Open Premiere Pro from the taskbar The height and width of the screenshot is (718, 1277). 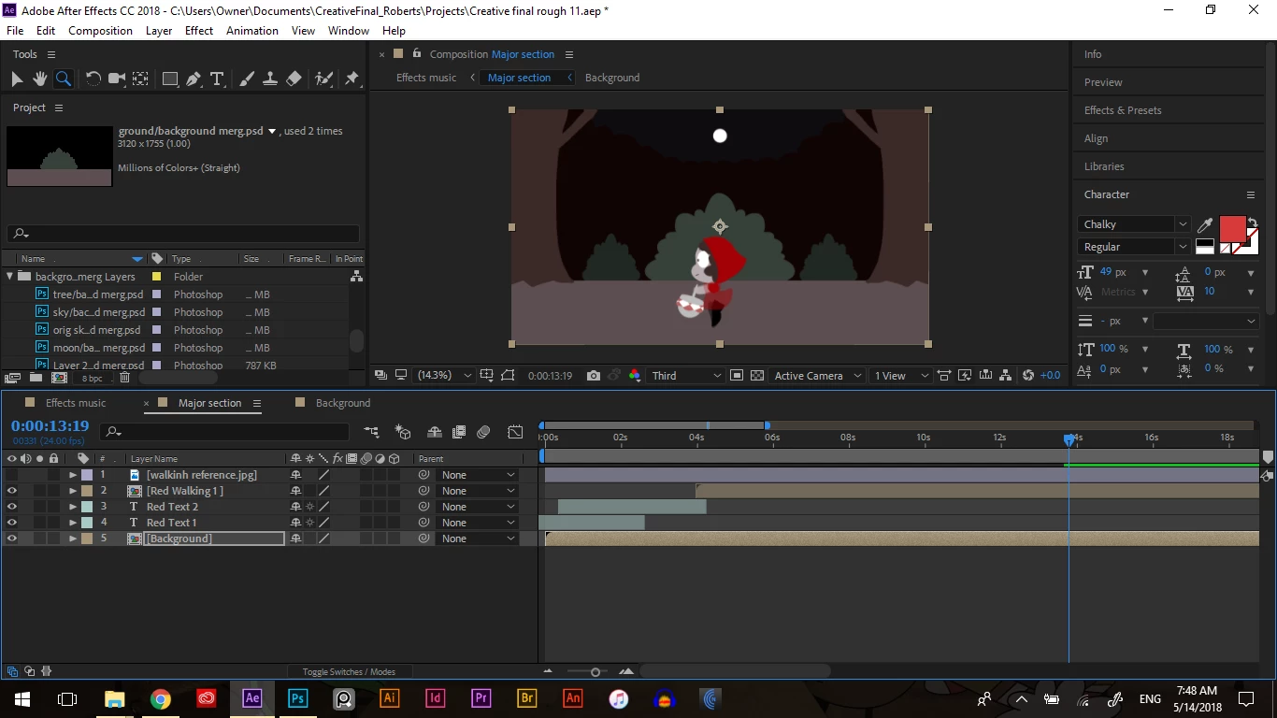click(481, 698)
